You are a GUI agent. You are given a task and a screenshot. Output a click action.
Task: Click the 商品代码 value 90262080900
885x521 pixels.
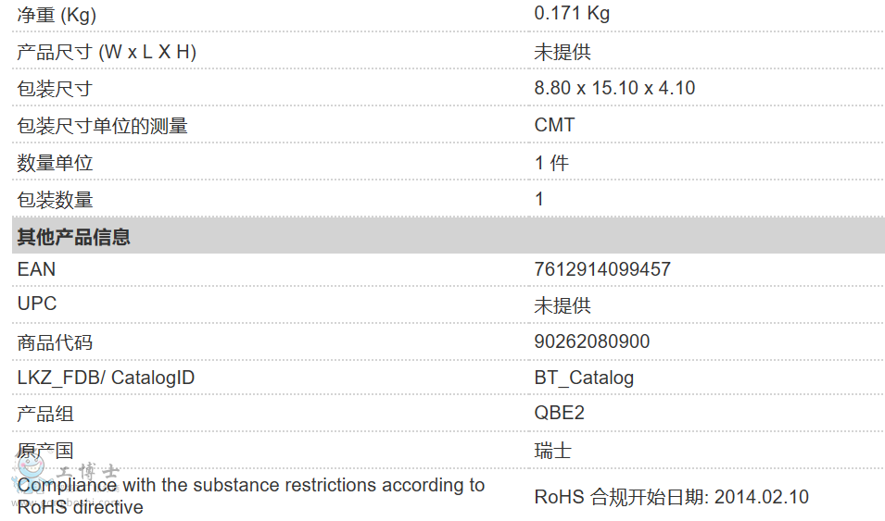click(x=592, y=341)
